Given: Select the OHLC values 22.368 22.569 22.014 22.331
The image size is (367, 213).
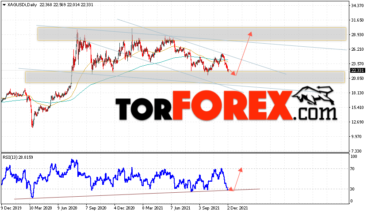Looking at the screenshot, I should [66, 5].
